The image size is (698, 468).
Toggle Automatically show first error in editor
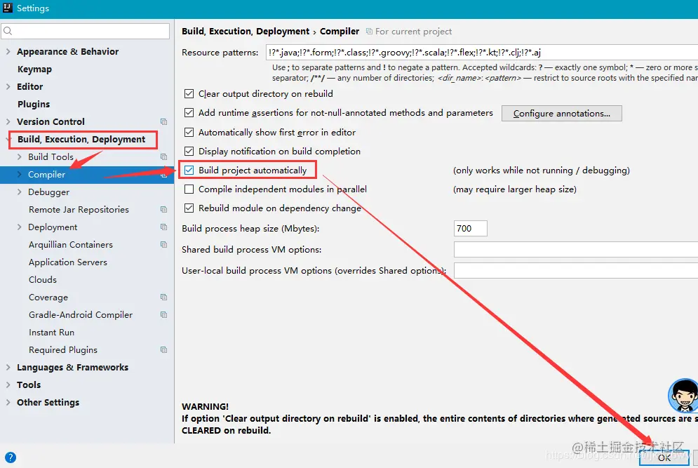tap(189, 132)
